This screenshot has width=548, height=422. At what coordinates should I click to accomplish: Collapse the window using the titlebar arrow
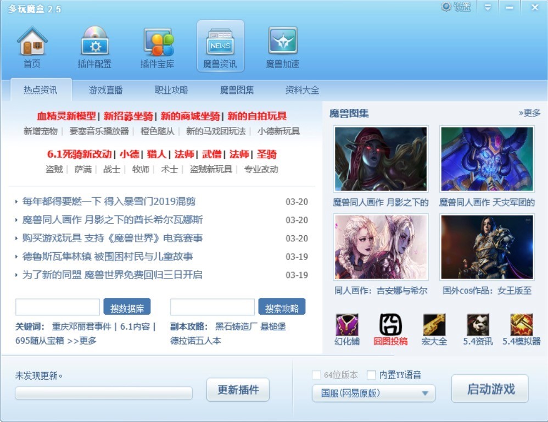click(x=487, y=7)
